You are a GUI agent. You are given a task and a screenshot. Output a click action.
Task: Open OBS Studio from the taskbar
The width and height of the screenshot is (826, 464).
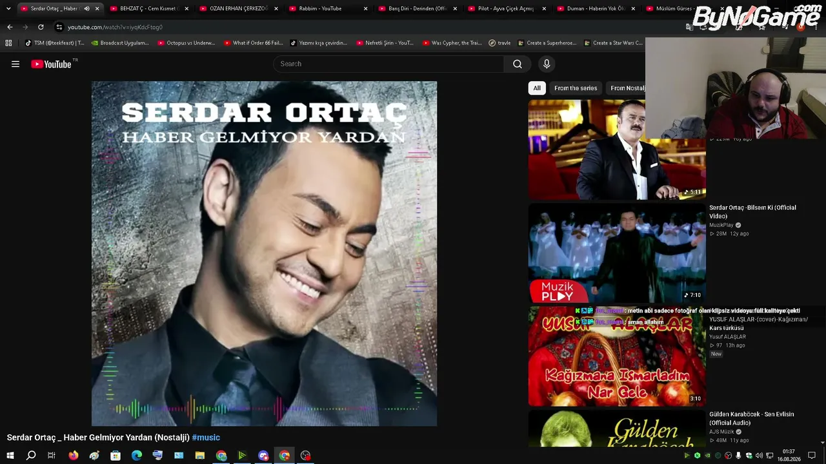306,456
